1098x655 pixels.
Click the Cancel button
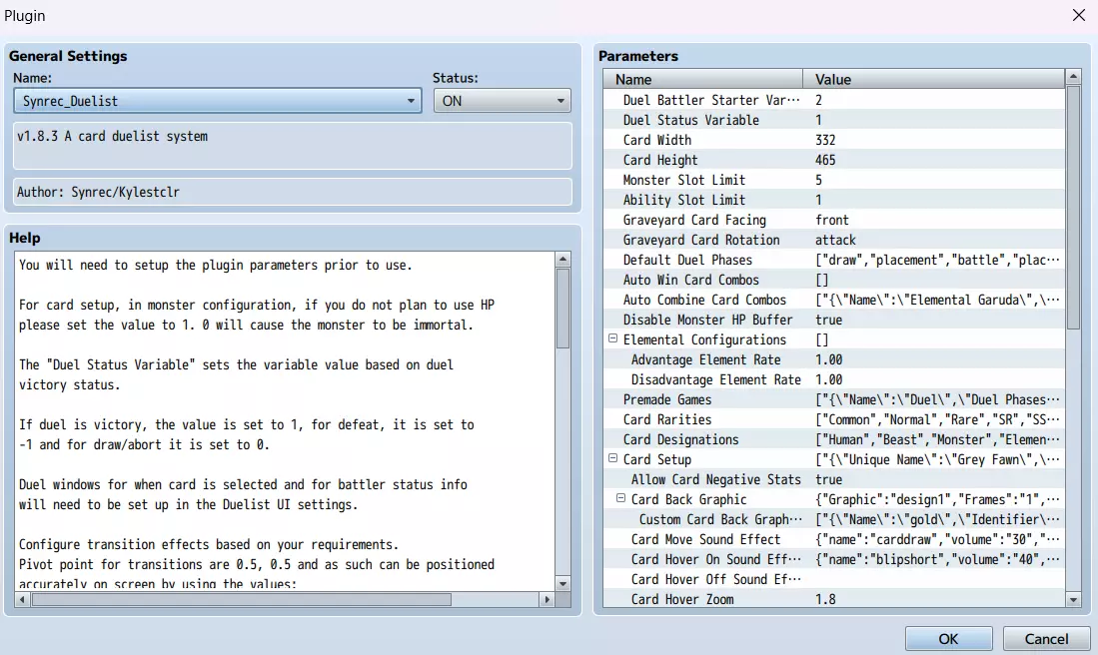pos(1046,639)
